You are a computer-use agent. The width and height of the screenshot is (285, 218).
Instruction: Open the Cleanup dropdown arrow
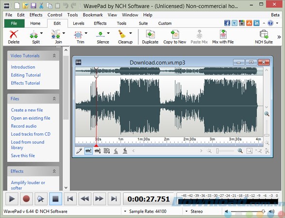(131, 33)
